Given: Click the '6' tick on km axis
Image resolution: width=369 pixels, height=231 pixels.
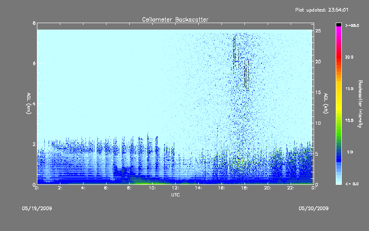Looking at the screenshot, I should point(34,63).
